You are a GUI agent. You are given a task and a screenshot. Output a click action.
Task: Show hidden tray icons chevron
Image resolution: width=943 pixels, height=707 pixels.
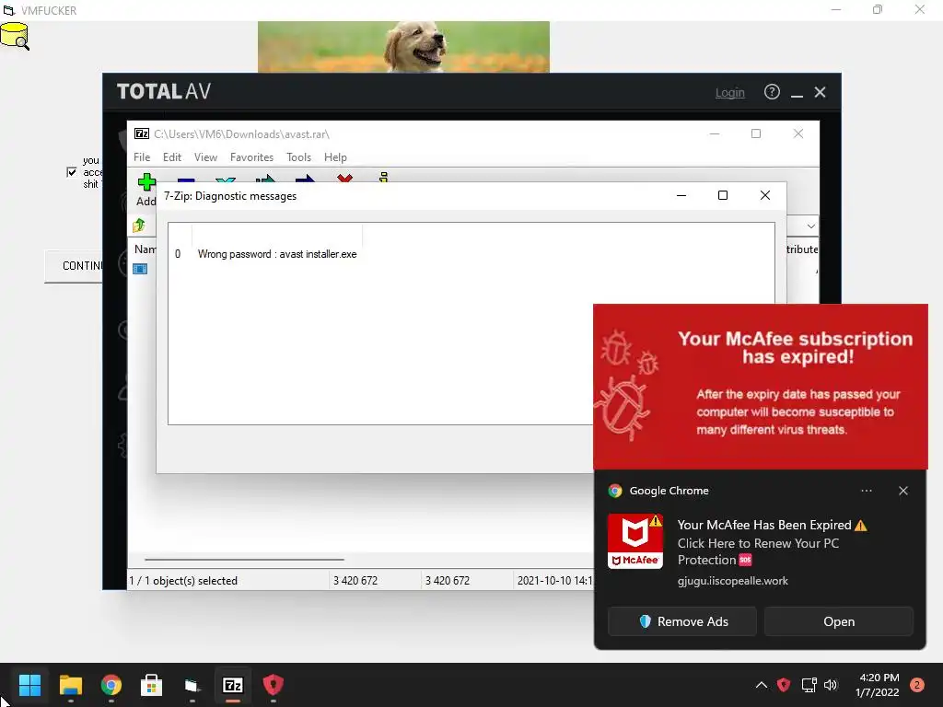pos(761,685)
